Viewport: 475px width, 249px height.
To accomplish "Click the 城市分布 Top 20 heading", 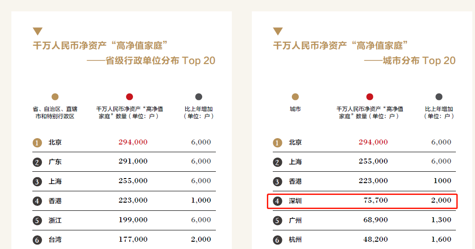I will 409,60.
